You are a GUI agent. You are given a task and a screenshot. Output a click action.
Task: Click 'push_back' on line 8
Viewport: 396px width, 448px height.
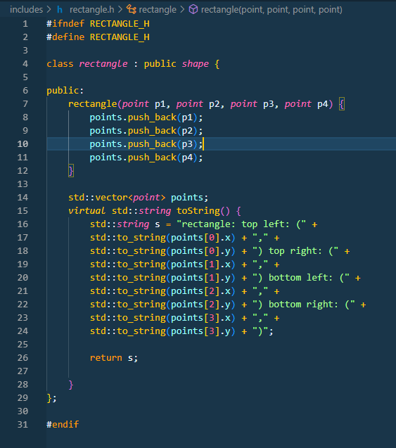point(152,117)
